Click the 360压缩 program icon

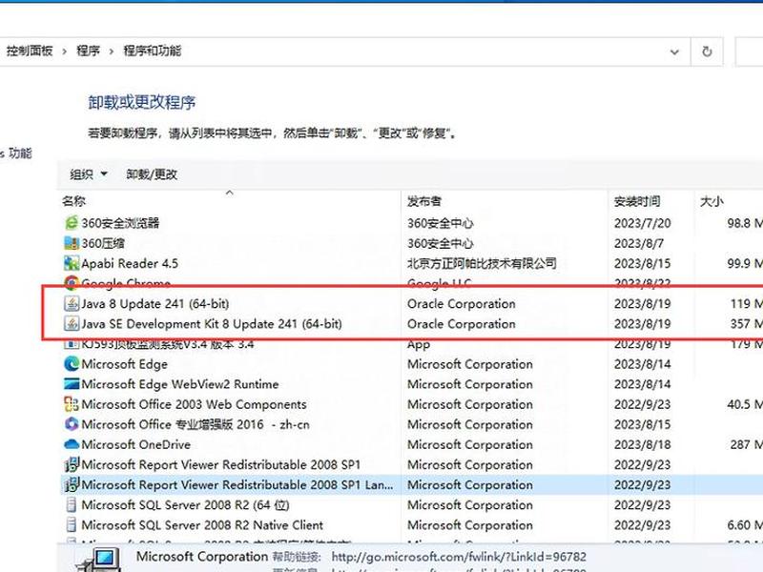71,243
